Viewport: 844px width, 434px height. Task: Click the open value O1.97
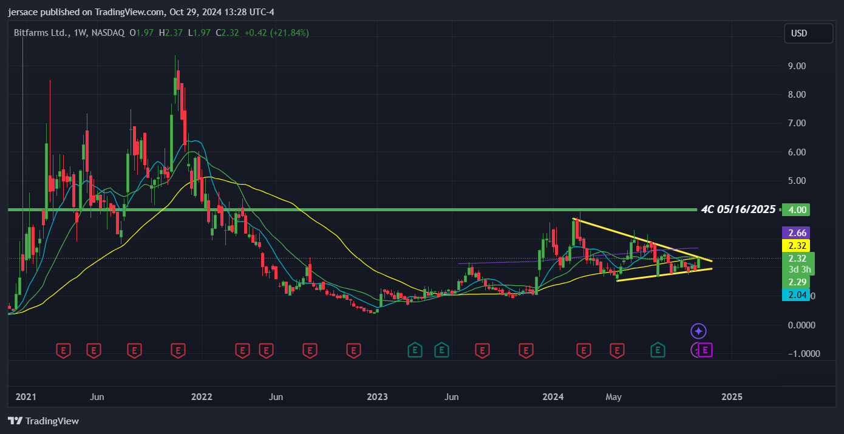click(141, 33)
